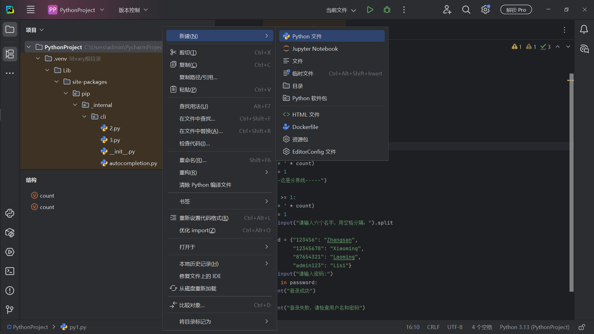Open the Python Packages tool window

click(10, 233)
